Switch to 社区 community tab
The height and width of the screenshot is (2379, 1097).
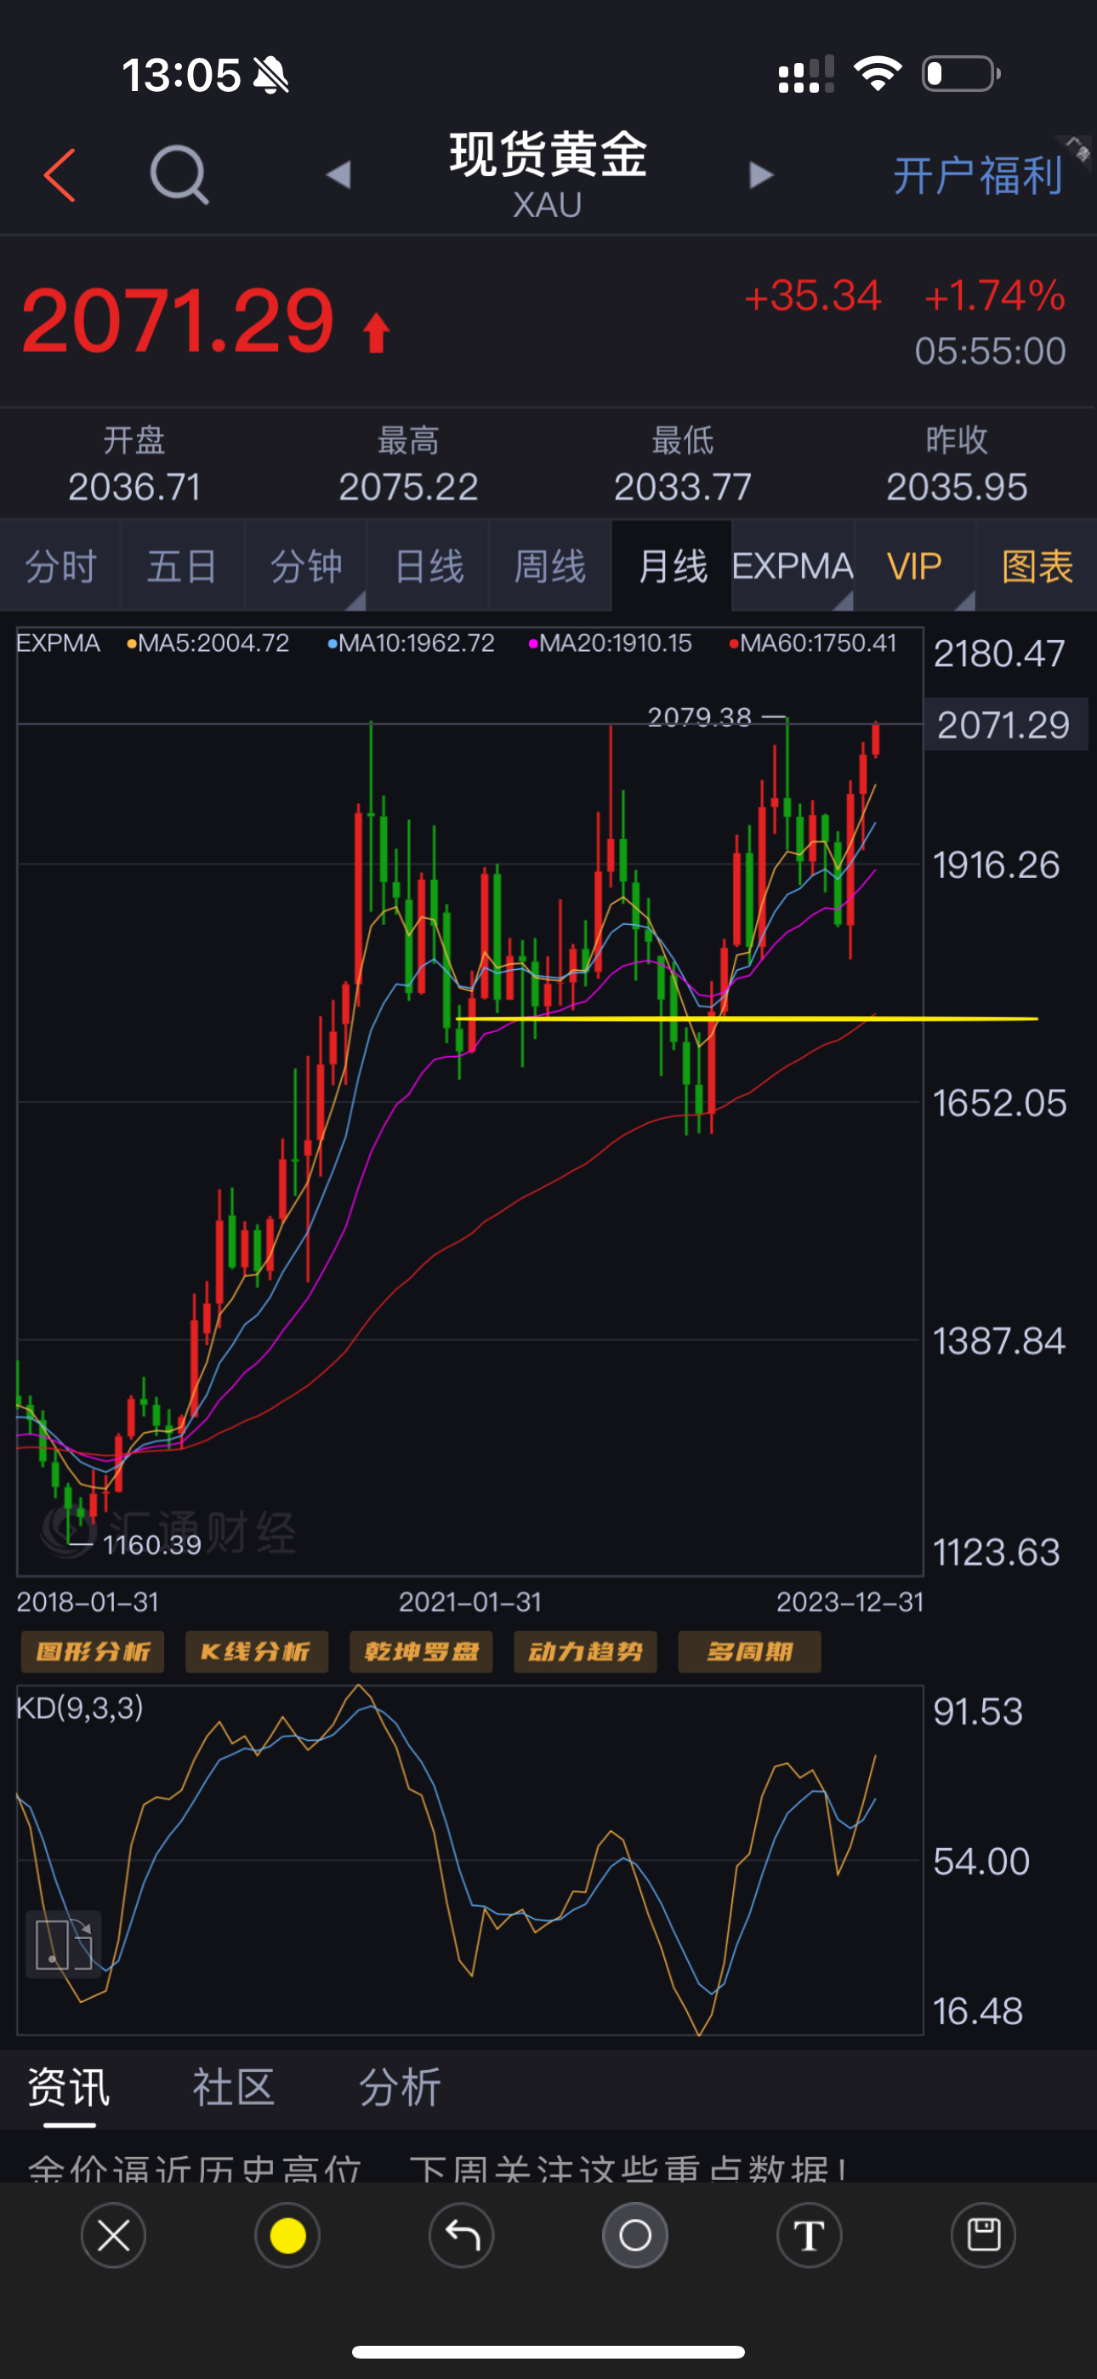point(234,2087)
